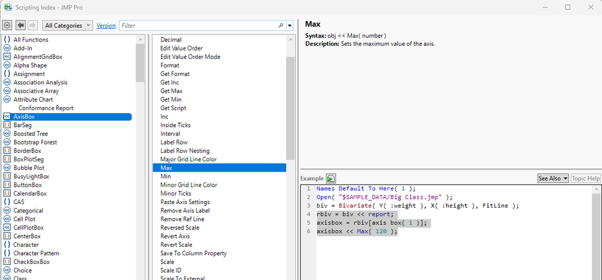Click the Associative Array item icon
The image size is (602, 280).
coord(7,91)
